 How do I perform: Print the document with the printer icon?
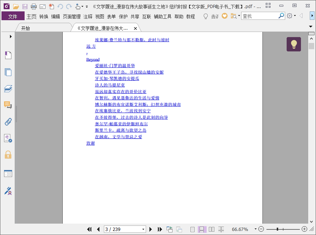34,7
